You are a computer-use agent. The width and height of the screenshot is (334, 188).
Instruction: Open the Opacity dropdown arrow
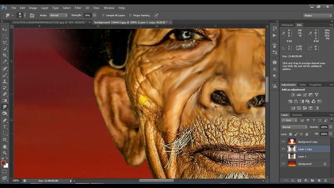330,127
